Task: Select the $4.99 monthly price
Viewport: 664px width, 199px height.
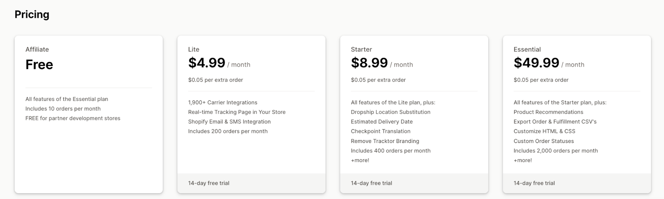Action: click(x=207, y=63)
